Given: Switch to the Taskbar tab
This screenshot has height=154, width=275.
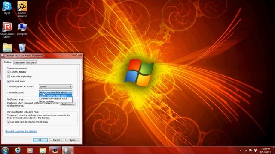Looking at the screenshot, I should coord(8,62).
